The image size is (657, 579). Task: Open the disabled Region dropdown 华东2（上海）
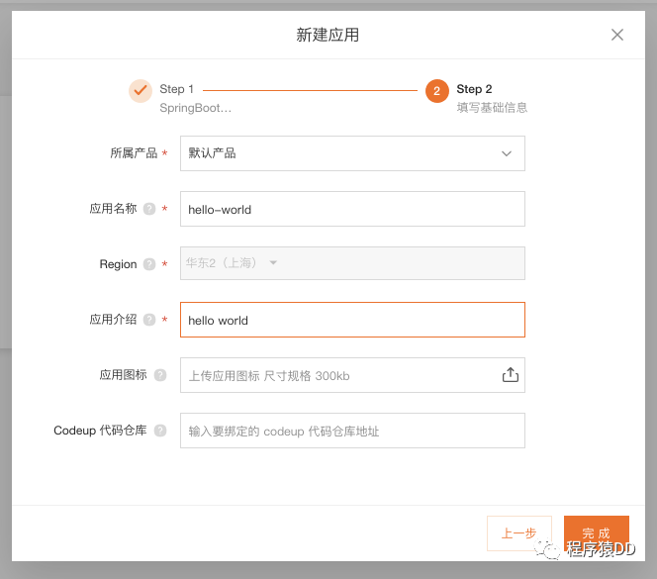coord(352,263)
